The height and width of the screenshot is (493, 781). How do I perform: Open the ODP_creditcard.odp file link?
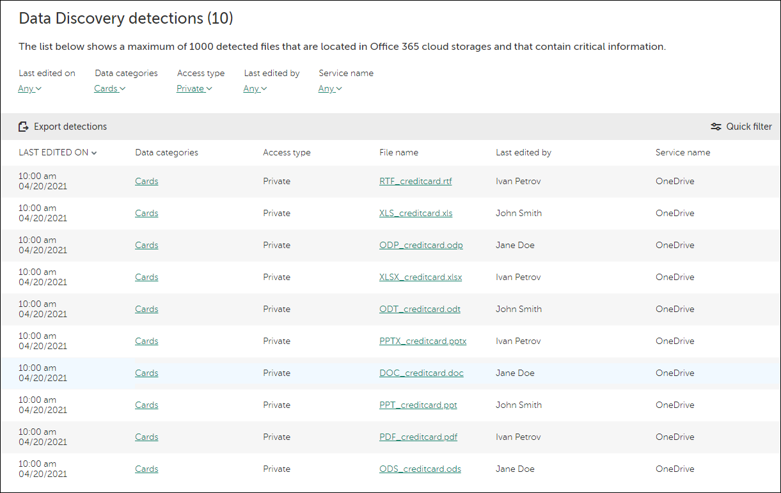(421, 245)
